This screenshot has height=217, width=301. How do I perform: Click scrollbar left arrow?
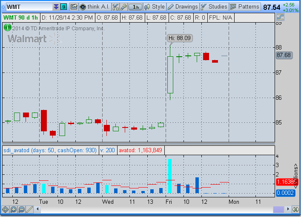tap(37, 209)
